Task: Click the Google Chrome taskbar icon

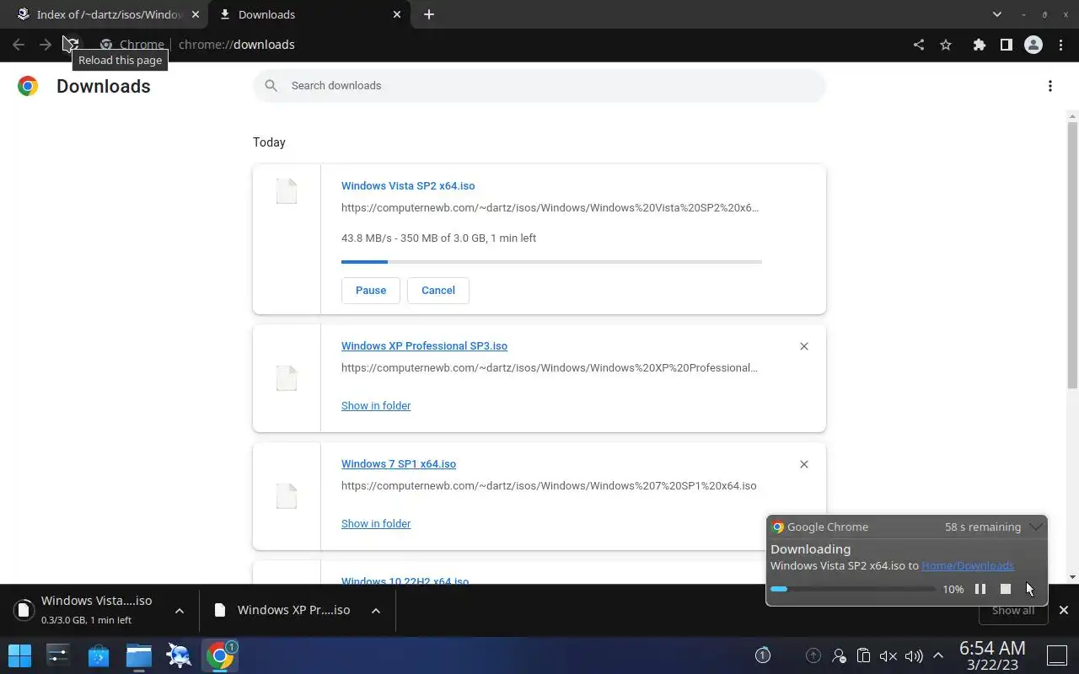Action: [220, 655]
